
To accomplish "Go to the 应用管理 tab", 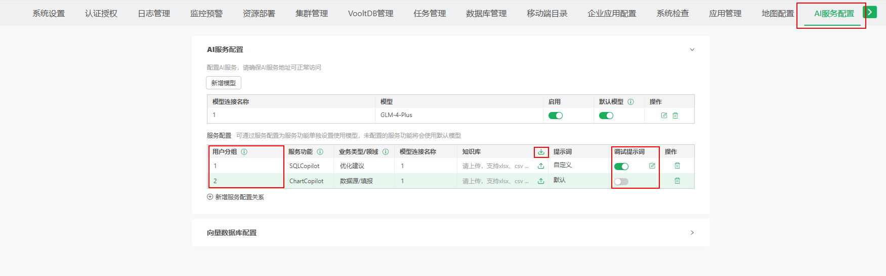I will click(x=725, y=14).
